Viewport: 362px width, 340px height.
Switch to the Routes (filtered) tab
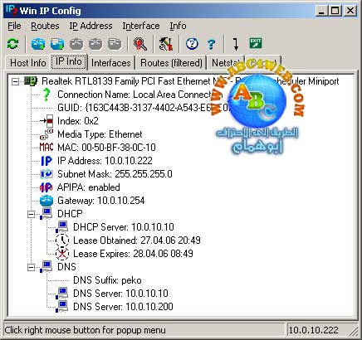pos(171,63)
